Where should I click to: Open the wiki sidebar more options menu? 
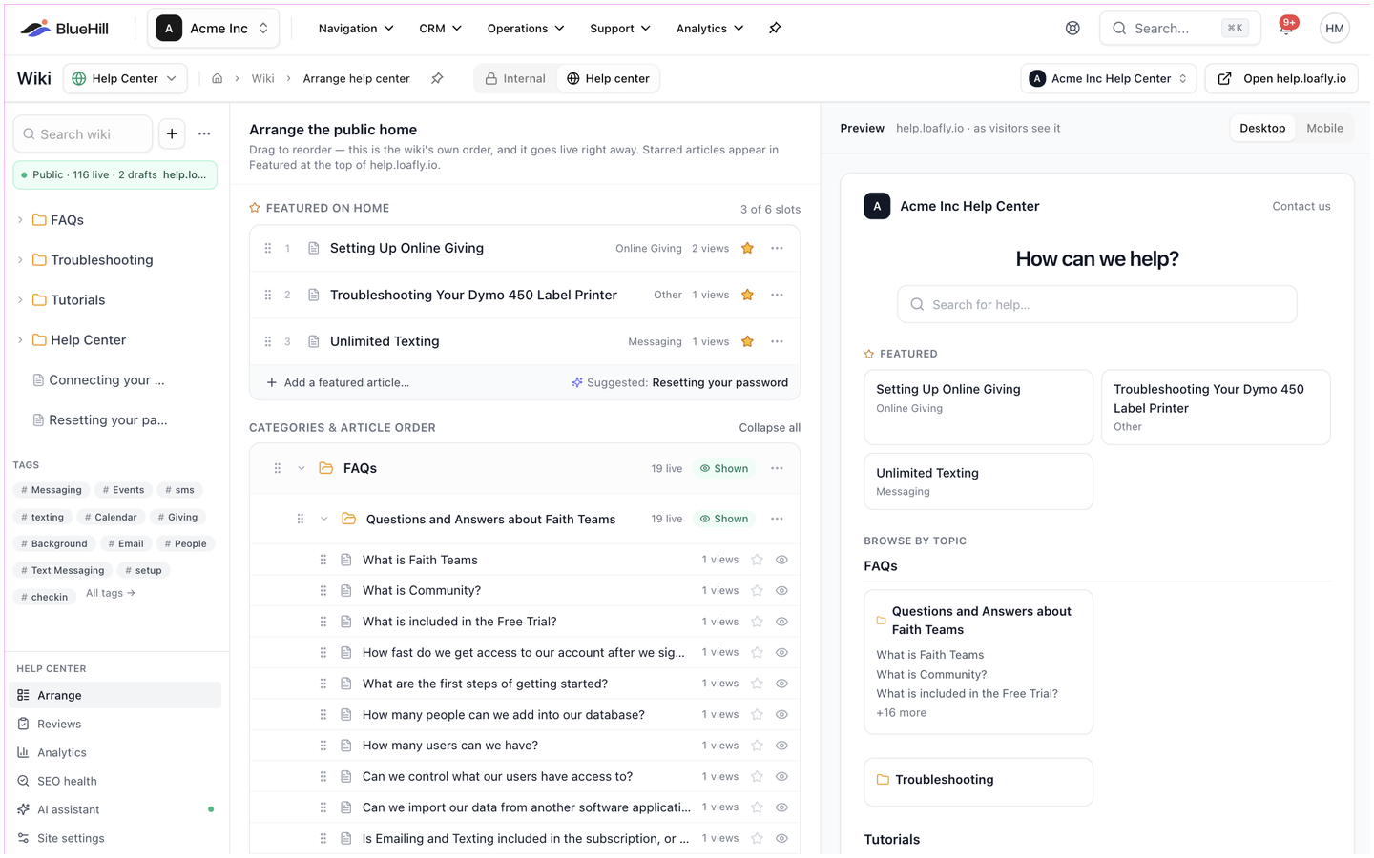point(204,134)
